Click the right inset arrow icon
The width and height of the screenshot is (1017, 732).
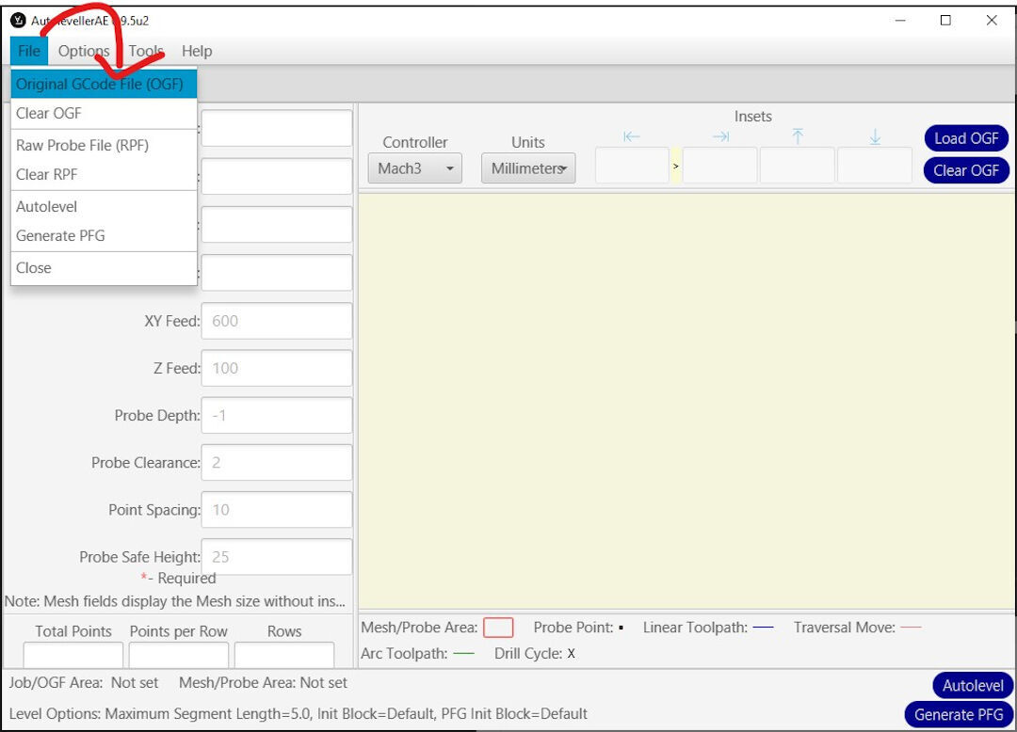720,136
